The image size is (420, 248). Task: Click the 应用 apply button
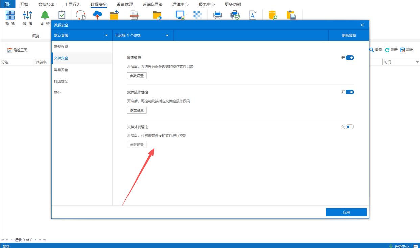[x=346, y=212]
